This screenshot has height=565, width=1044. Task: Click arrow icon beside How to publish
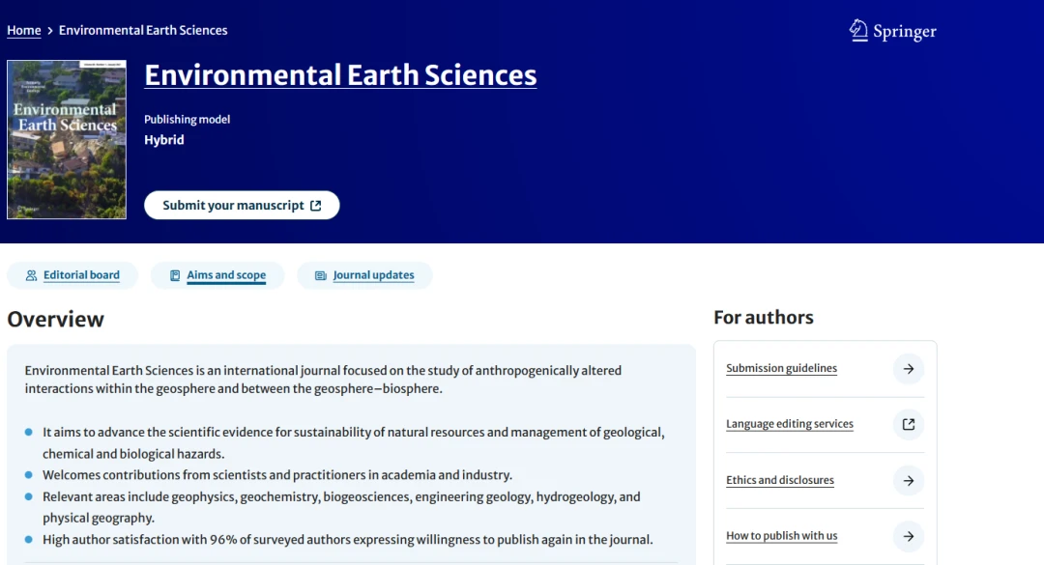coord(909,536)
